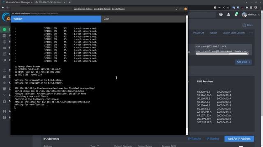This screenshot has width=263, height=147.
Task: Close the Akamai Cloud Manager browser tab
Action: (x=32, y=2)
